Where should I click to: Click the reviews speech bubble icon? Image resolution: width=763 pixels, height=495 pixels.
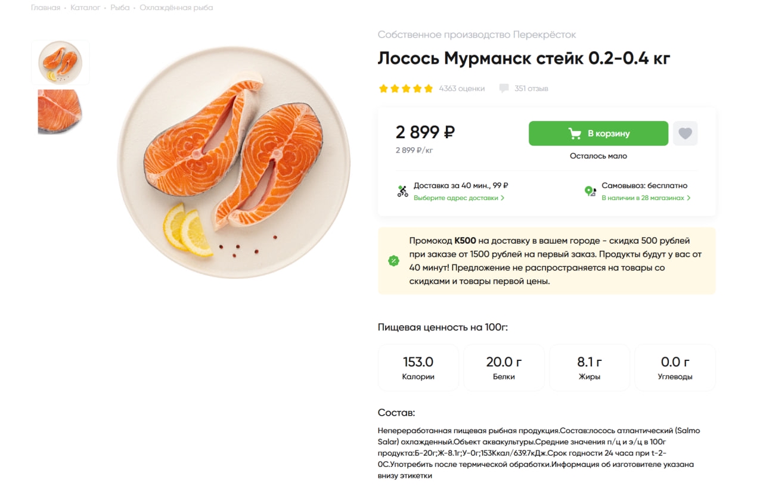(x=504, y=89)
